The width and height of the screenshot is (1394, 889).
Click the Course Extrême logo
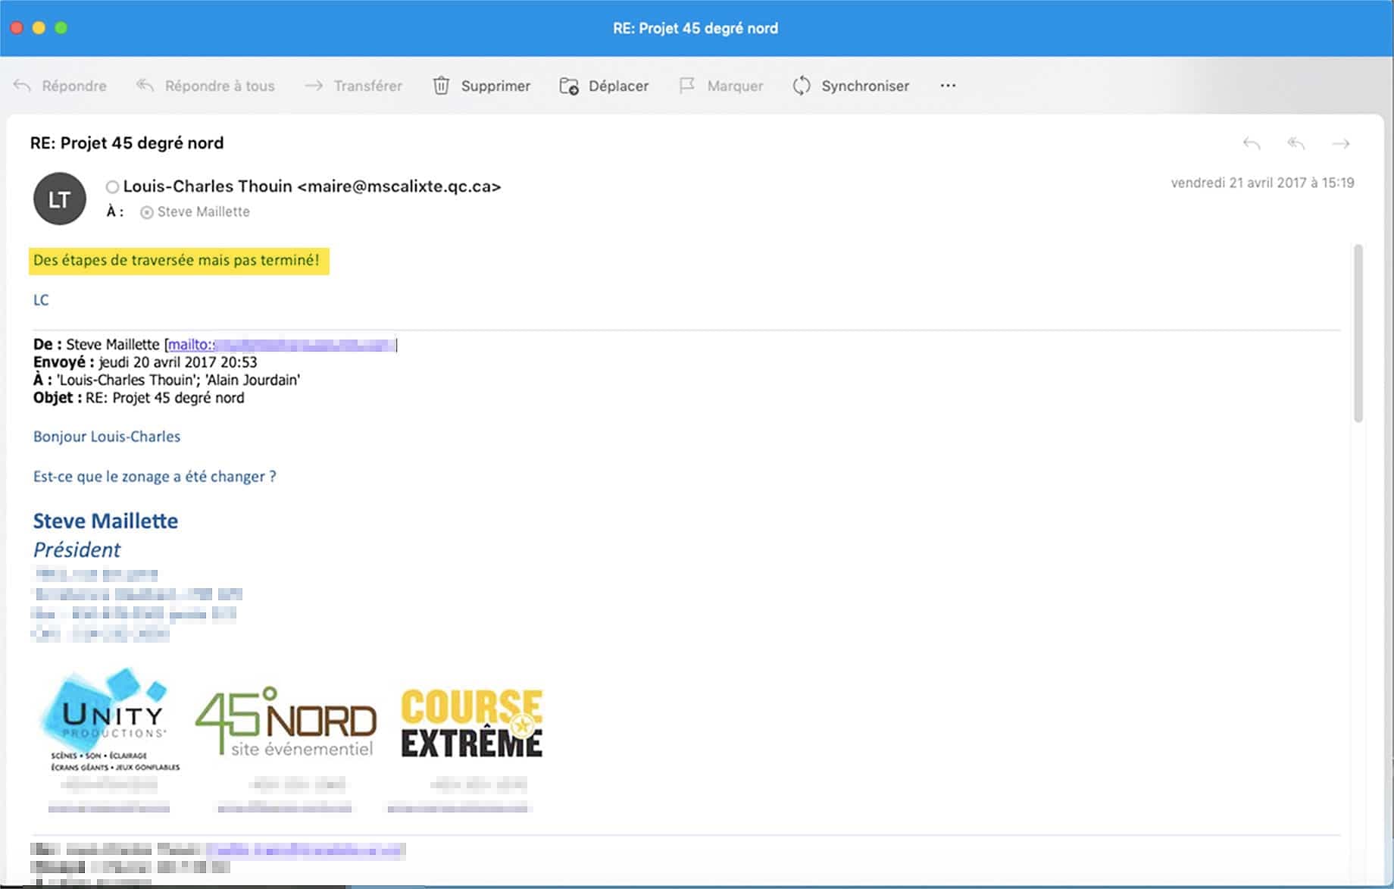[x=471, y=723]
